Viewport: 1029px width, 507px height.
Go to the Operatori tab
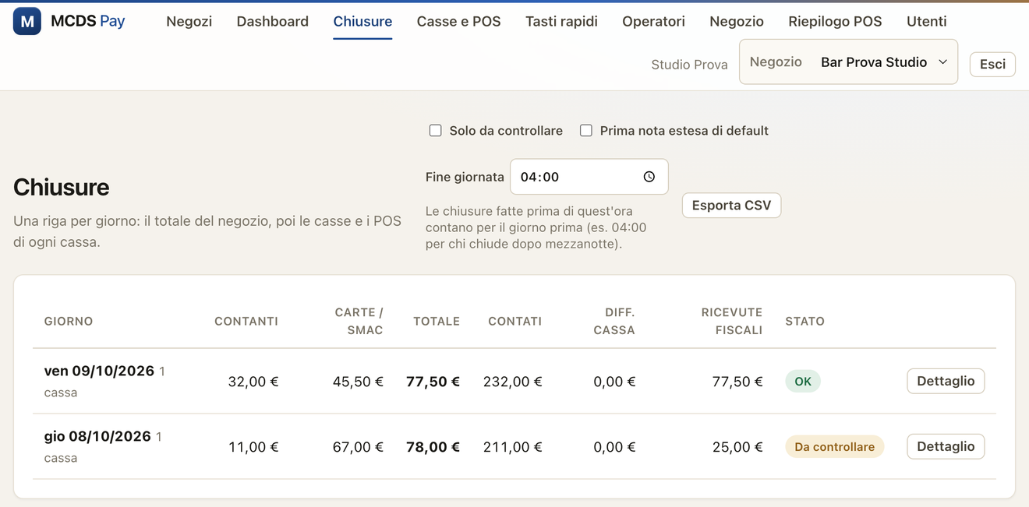[x=653, y=22]
